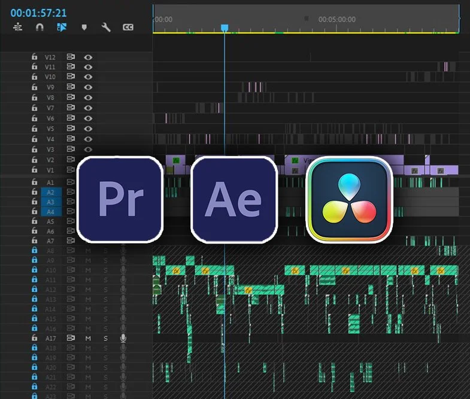Toggle lock on track V12

[35, 57]
